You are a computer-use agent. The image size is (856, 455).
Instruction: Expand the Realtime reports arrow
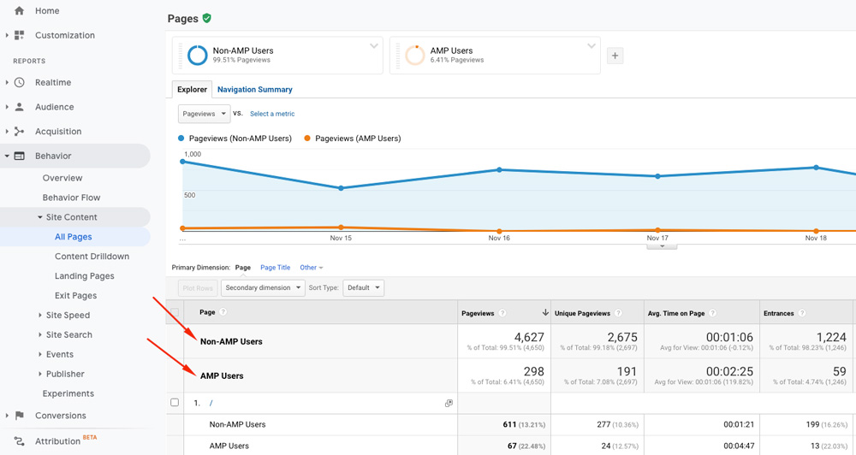click(x=7, y=82)
